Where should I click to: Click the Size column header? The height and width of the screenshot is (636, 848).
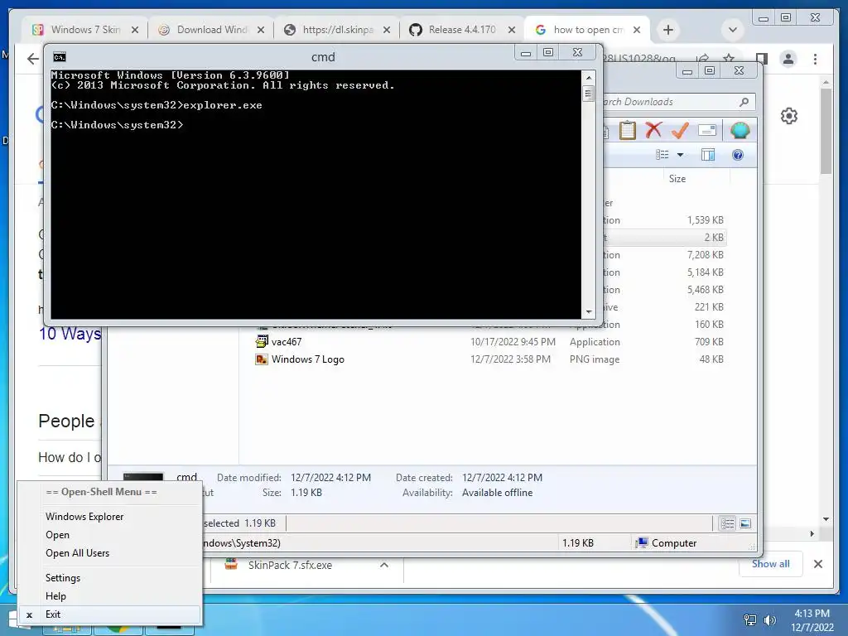[677, 179]
